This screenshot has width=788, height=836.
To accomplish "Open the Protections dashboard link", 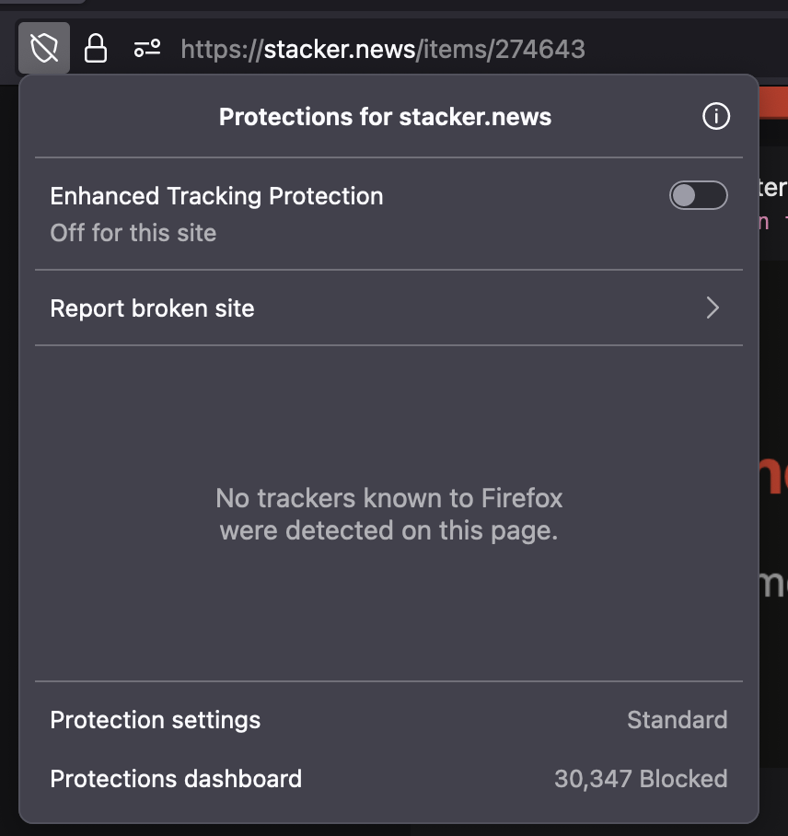I will [176, 779].
